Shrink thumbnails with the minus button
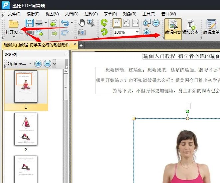Image resolution: width=220 pixels, height=183 pixels. 47,64
